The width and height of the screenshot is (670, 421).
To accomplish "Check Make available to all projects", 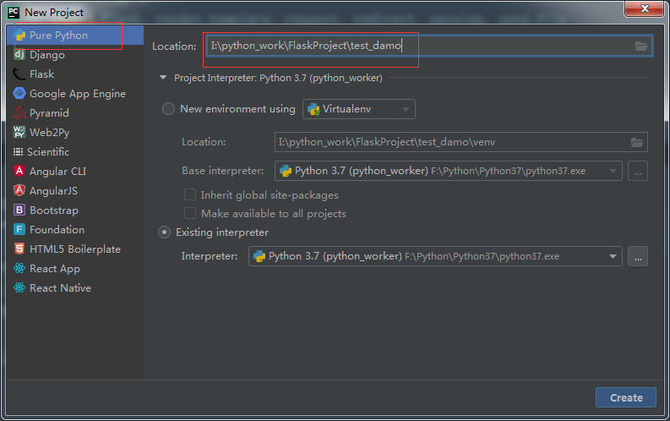I will 190,213.
